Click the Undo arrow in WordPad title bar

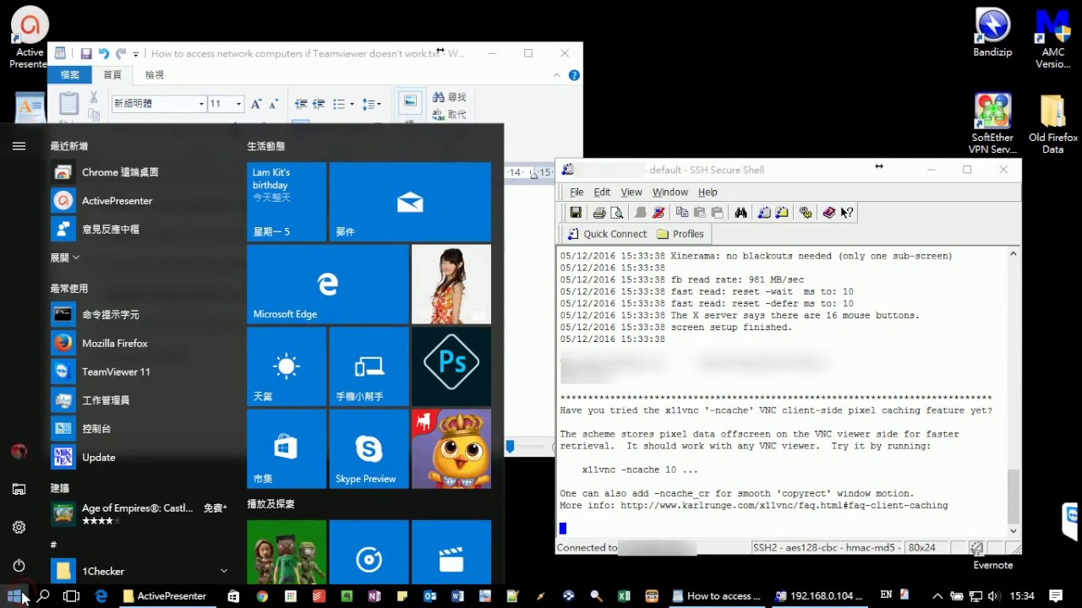click(103, 53)
